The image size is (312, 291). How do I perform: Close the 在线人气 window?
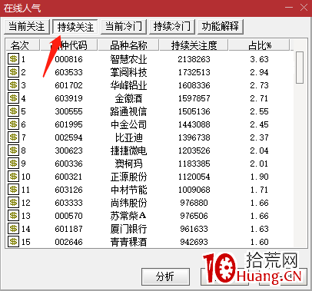coord(304,7)
